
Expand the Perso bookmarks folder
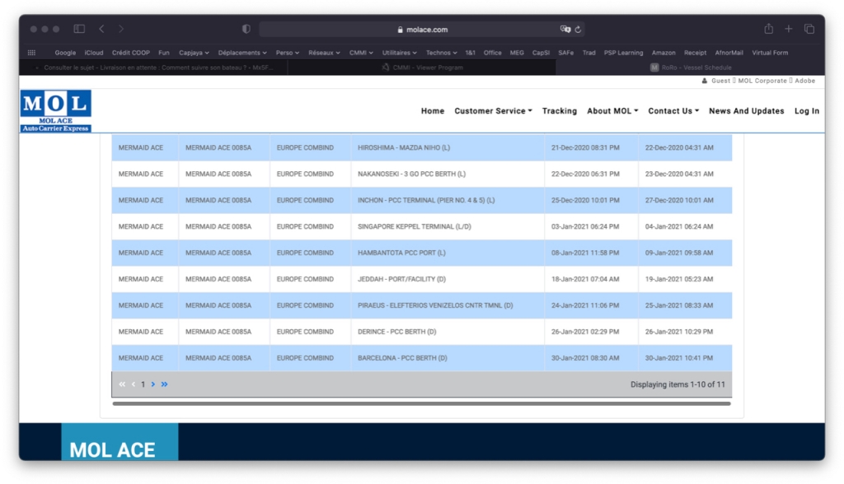point(288,53)
